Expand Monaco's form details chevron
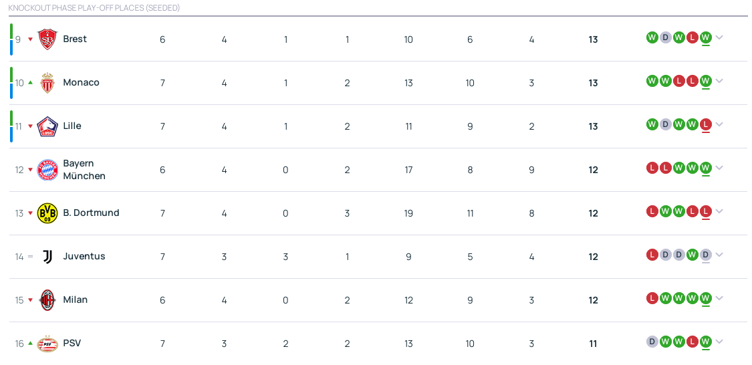The height and width of the screenshot is (365, 752). pyautogui.click(x=719, y=81)
